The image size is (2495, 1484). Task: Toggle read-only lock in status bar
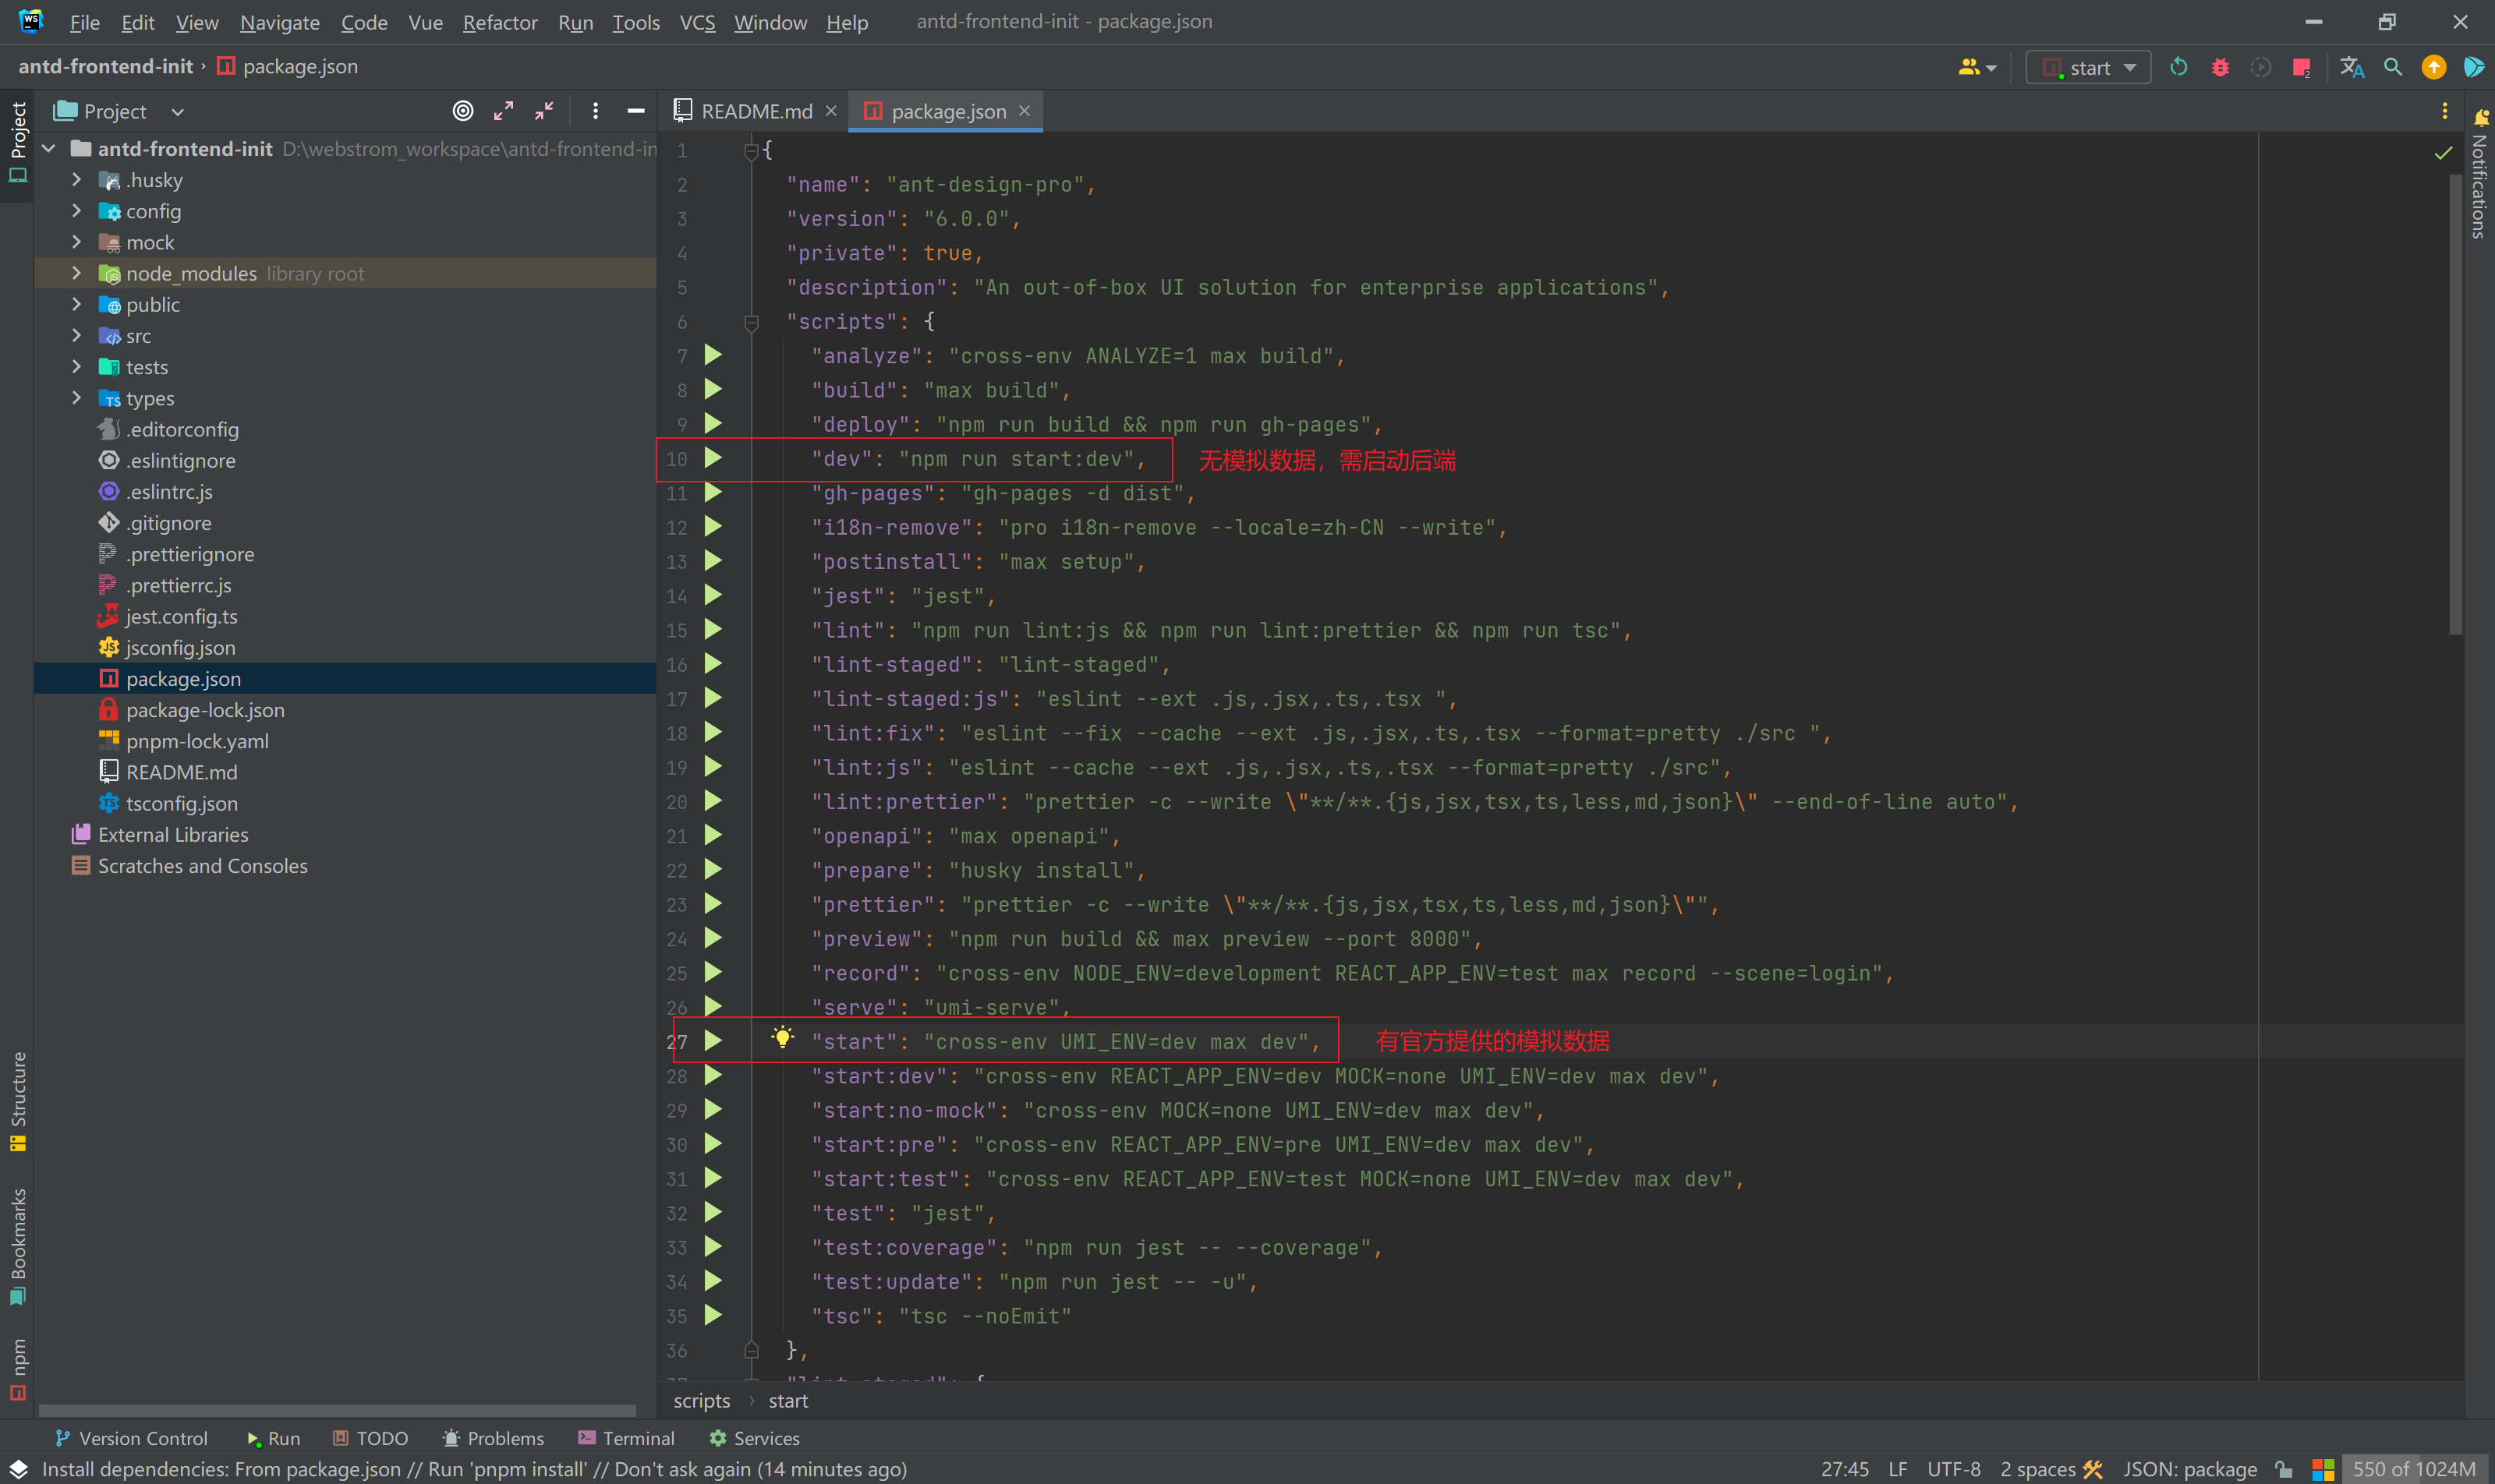(x=2284, y=1469)
